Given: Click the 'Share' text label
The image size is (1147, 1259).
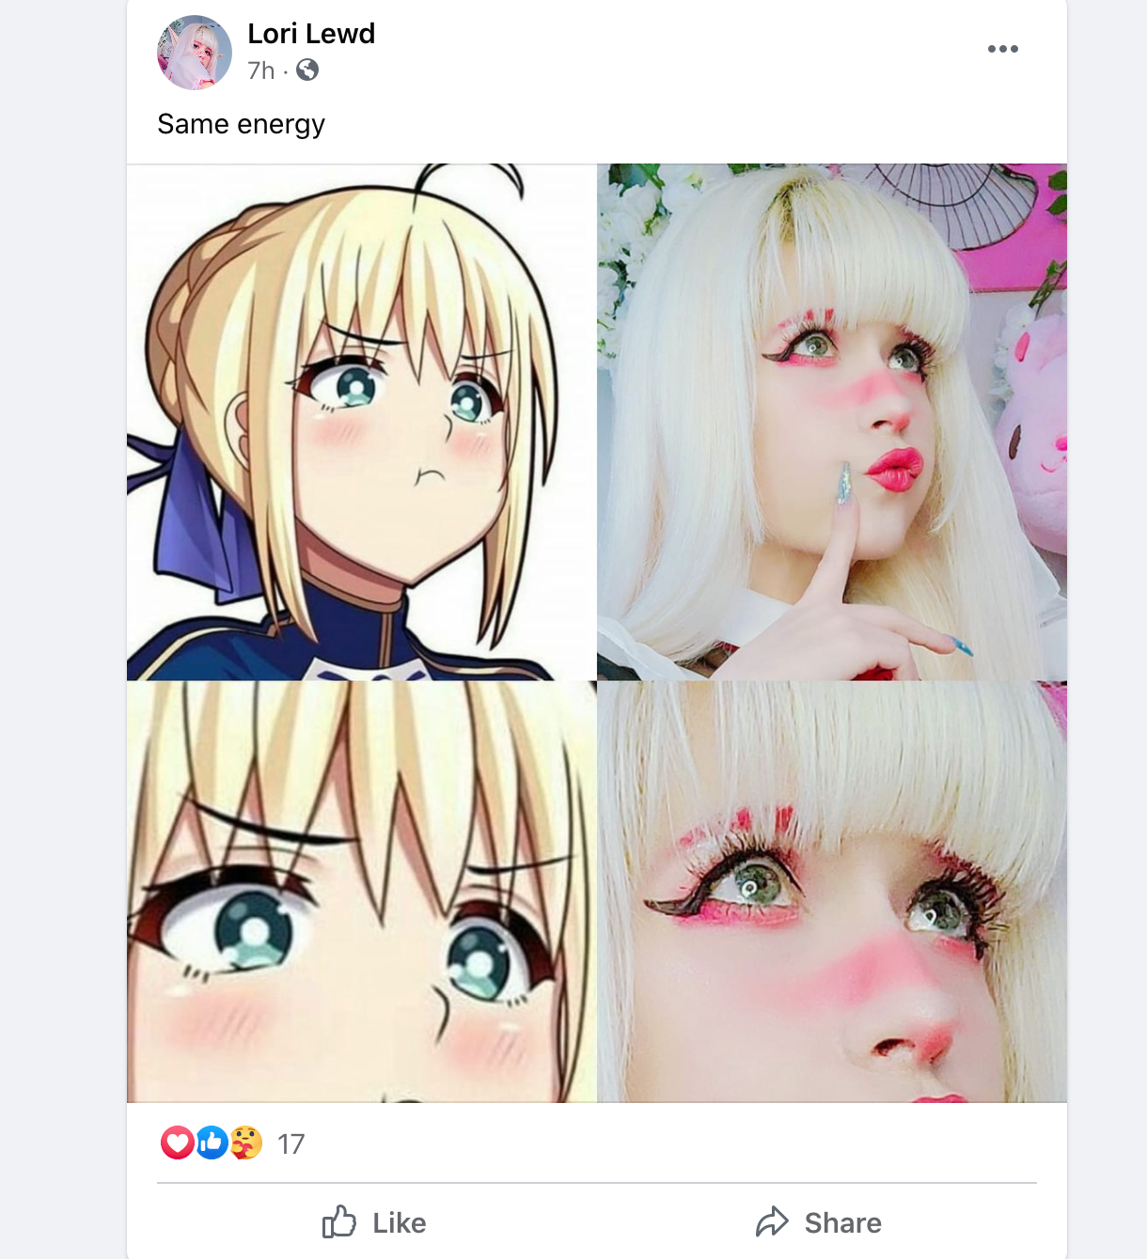Looking at the screenshot, I should point(843,1222).
